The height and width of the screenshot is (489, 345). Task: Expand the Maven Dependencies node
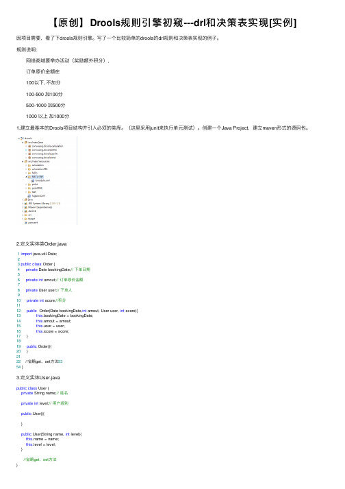(x=23, y=207)
